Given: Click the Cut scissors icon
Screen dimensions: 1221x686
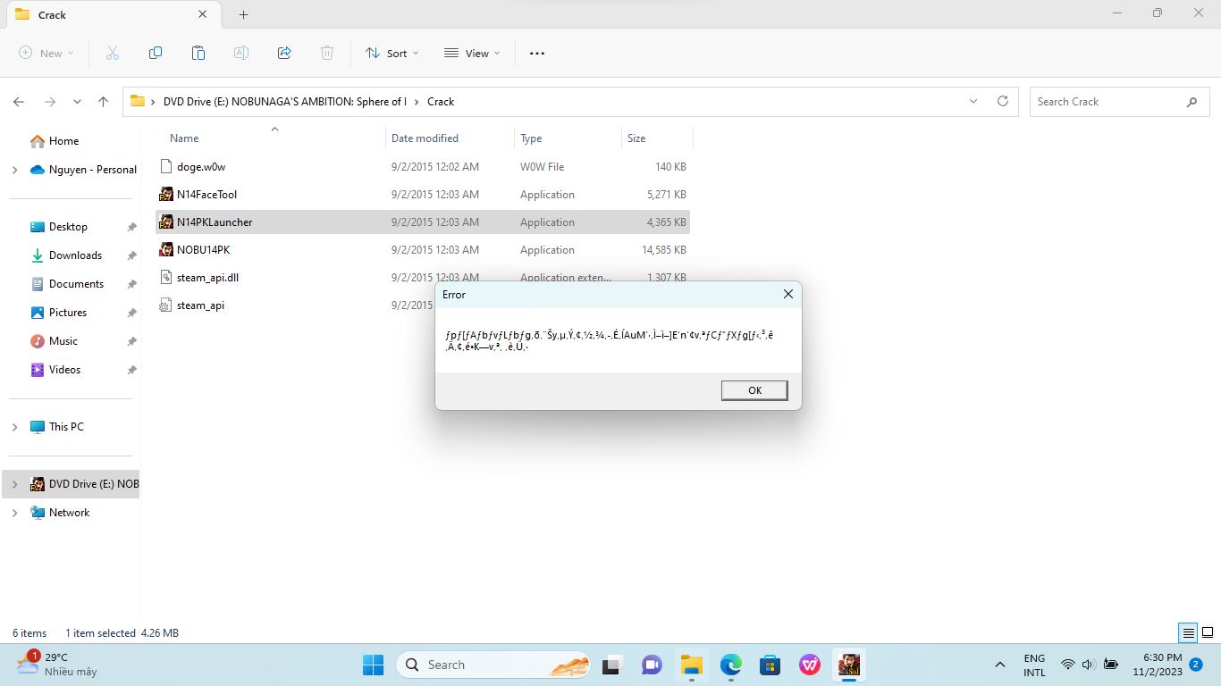Looking at the screenshot, I should click(x=113, y=54).
